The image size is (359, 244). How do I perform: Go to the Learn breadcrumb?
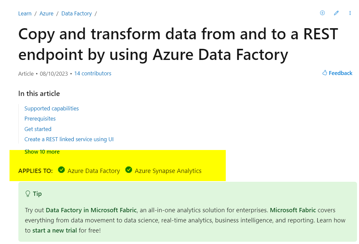(25, 13)
